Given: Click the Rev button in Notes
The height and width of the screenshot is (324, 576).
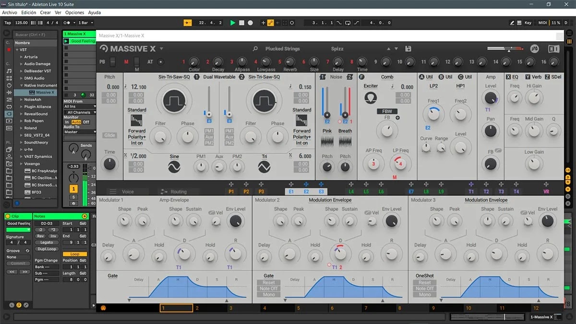Looking at the screenshot, I should tap(41, 236).
